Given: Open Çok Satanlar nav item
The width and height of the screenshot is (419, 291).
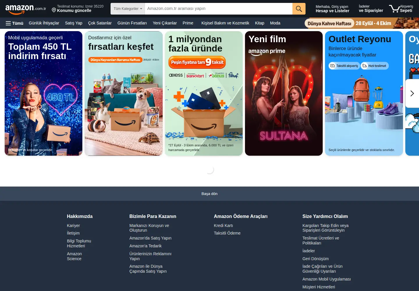Looking at the screenshot, I should 100,23.
